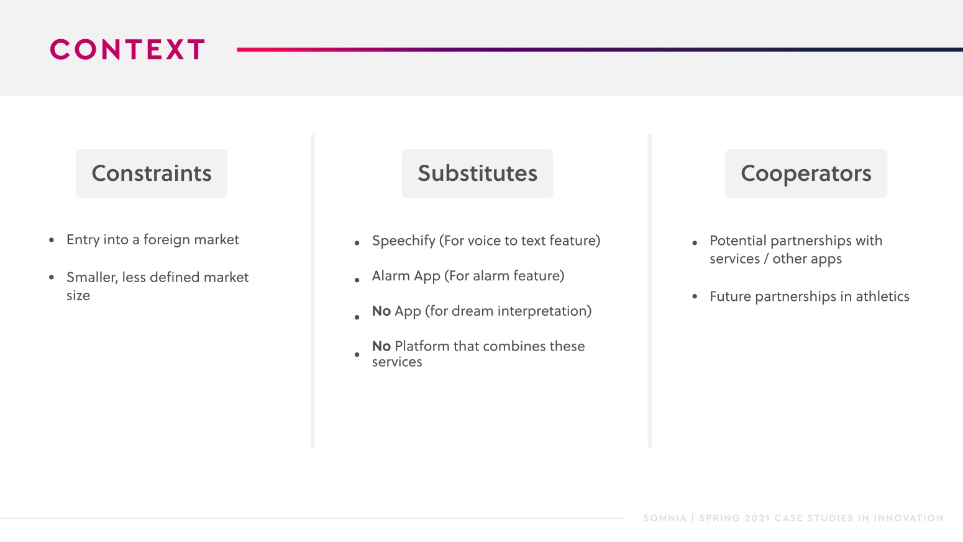Viewport: 963px width, 542px height.
Task: Click 'Potential partnerships with services' bullet
Action: [x=796, y=249]
